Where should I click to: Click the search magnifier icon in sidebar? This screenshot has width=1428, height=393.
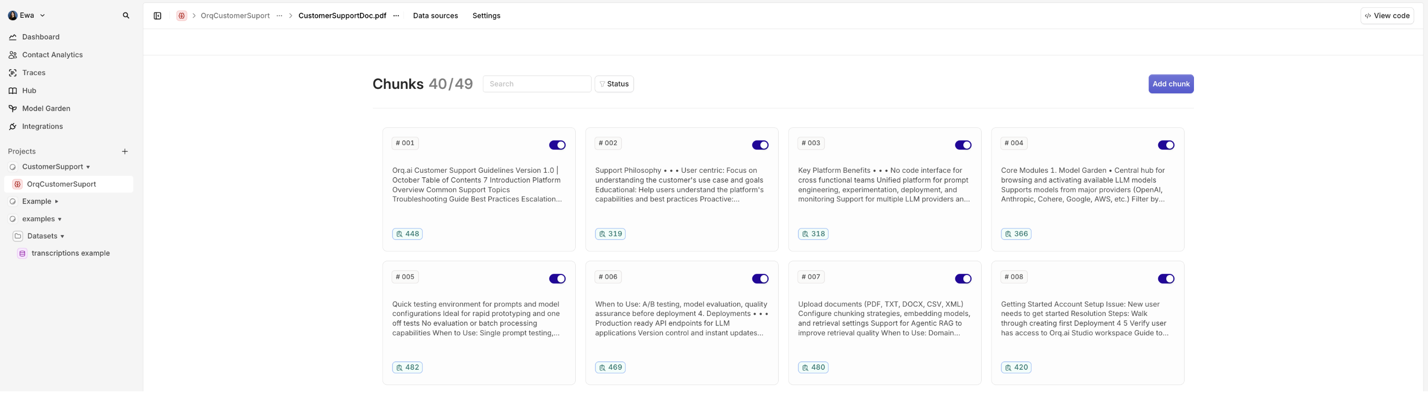point(126,15)
